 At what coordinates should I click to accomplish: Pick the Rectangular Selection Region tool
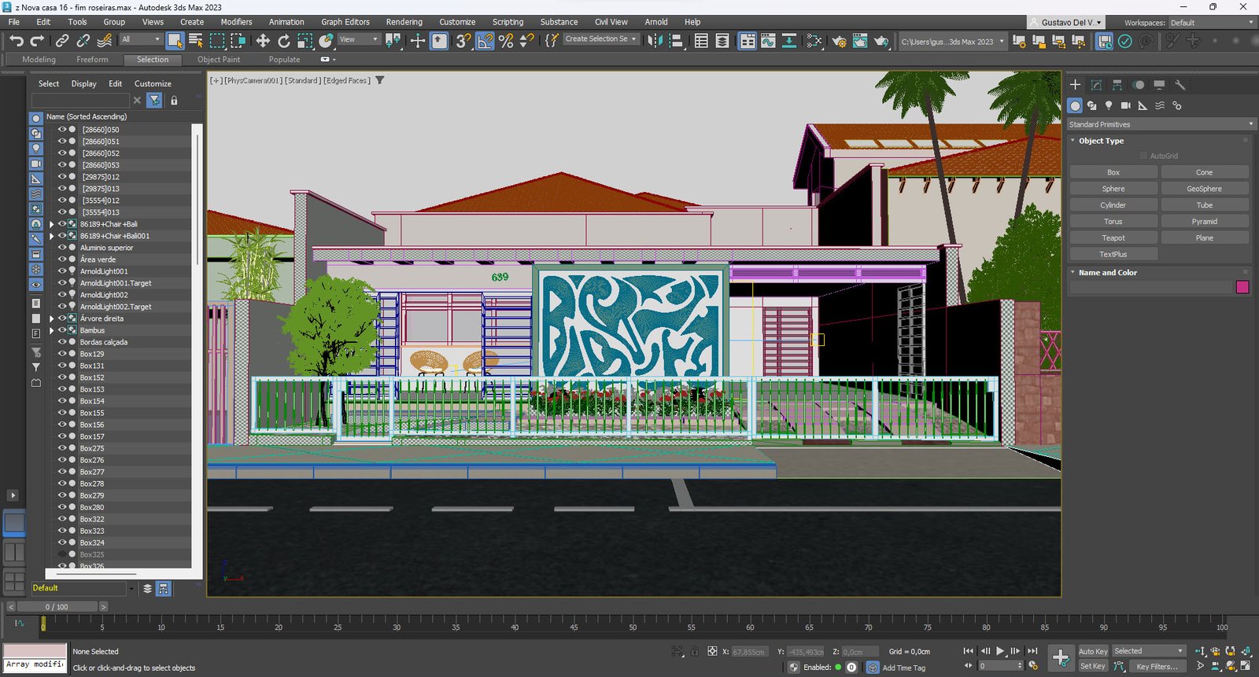pyautogui.click(x=217, y=41)
